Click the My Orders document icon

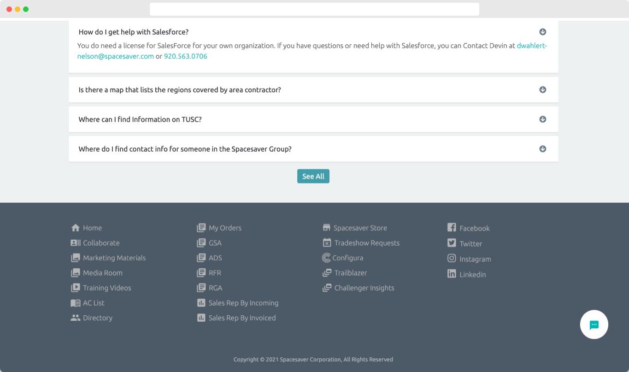(x=201, y=228)
